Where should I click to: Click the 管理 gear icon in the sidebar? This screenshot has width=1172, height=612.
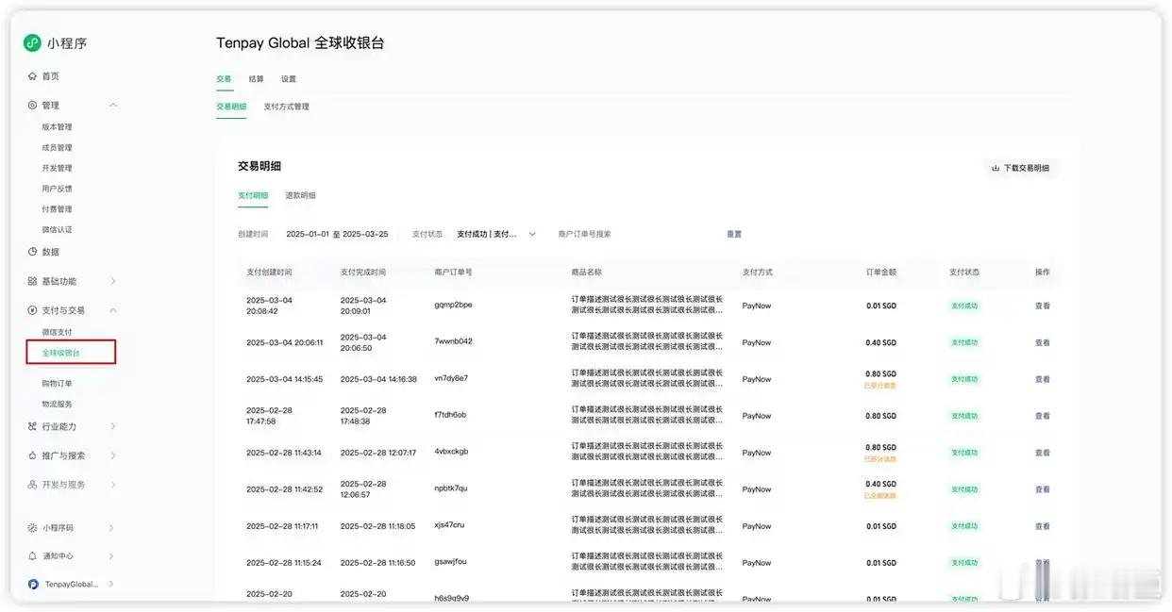point(33,105)
